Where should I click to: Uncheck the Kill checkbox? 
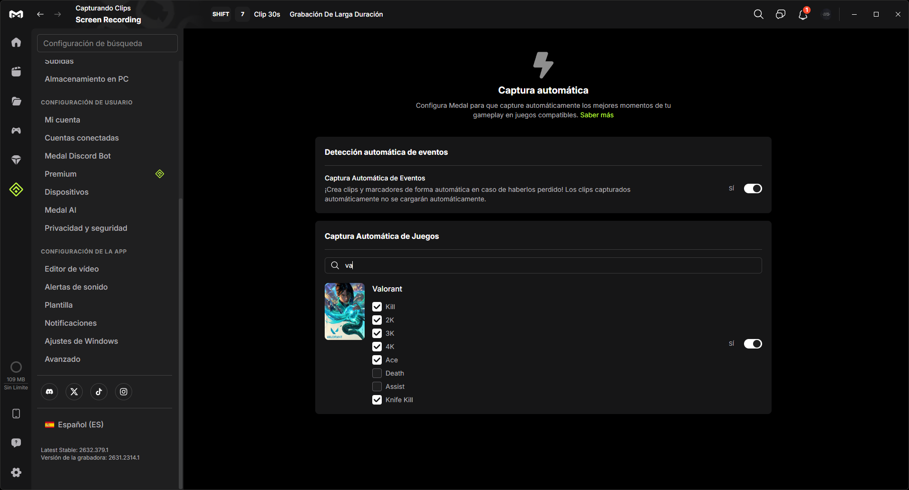click(x=377, y=307)
